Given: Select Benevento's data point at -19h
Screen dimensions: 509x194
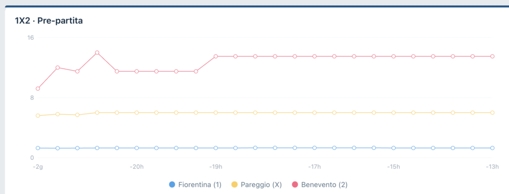Looking at the screenshot, I should 216,57.
